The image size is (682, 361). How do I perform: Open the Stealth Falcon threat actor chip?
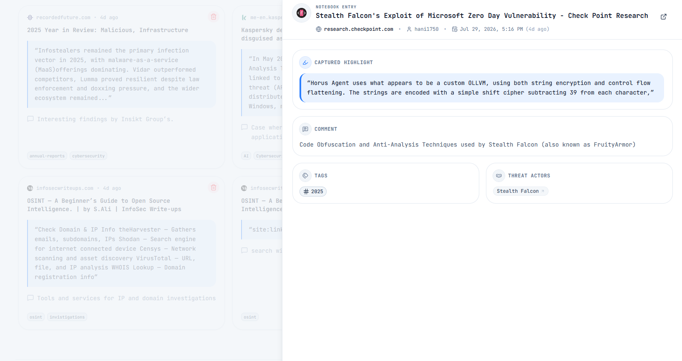521,191
